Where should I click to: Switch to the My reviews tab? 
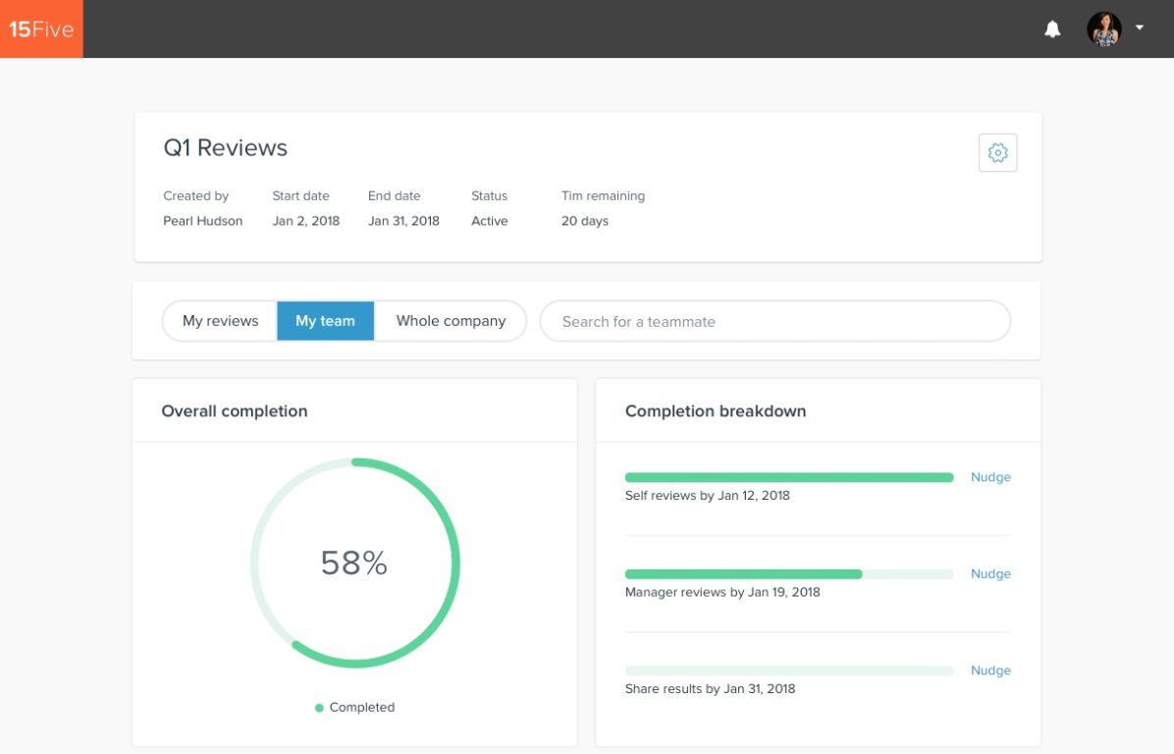point(220,321)
